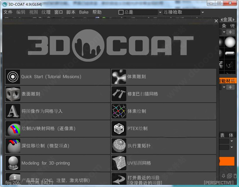
Task: Choose 绘制UV映射网格 (逐像素) option
Action: click(x=58, y=128)
